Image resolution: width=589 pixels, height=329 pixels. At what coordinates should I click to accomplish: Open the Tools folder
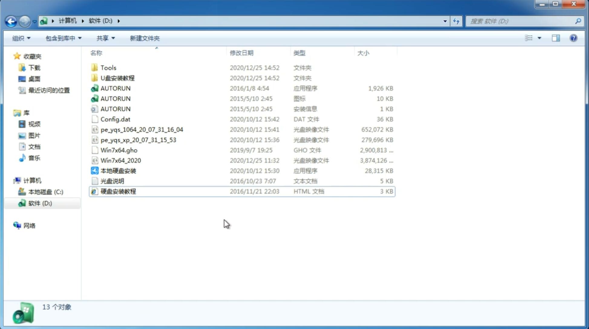[108, 67]
